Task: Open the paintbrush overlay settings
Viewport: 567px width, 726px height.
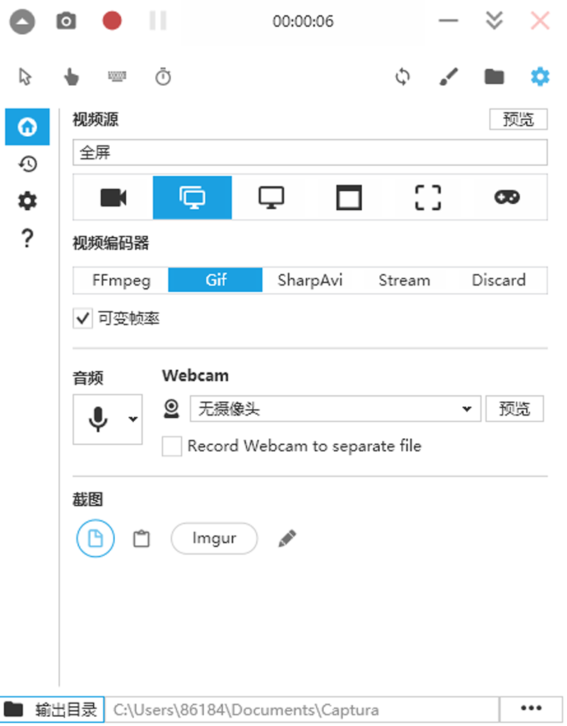Action: click(x=449, y=77)
